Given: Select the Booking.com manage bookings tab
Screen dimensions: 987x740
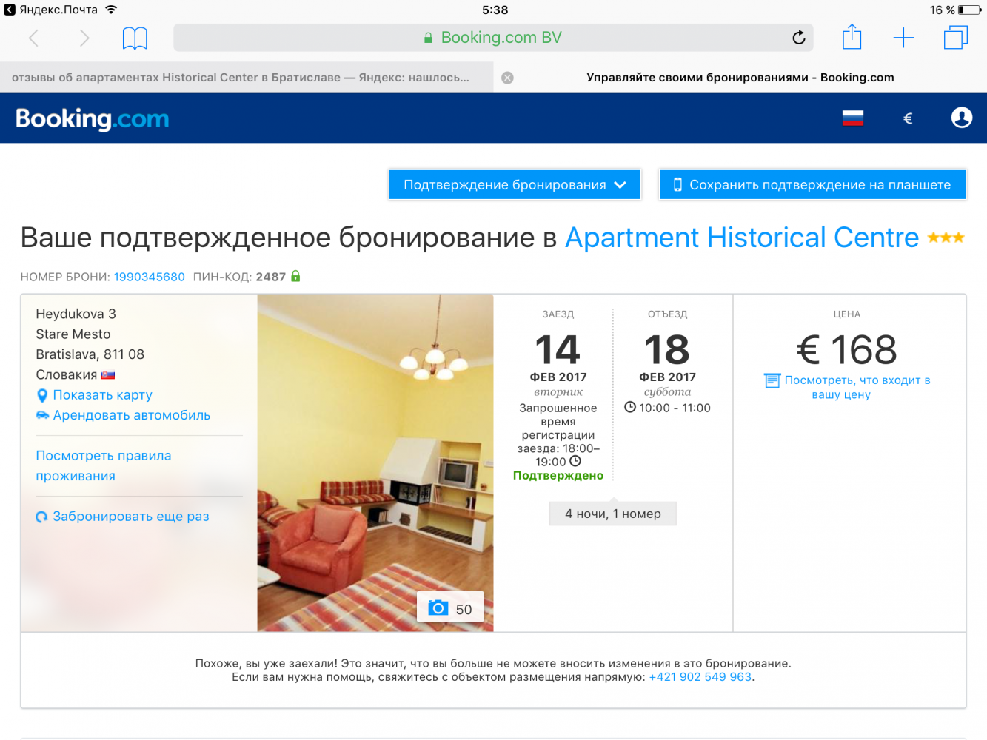Looking at the screenshot, I should pos(740,78).
